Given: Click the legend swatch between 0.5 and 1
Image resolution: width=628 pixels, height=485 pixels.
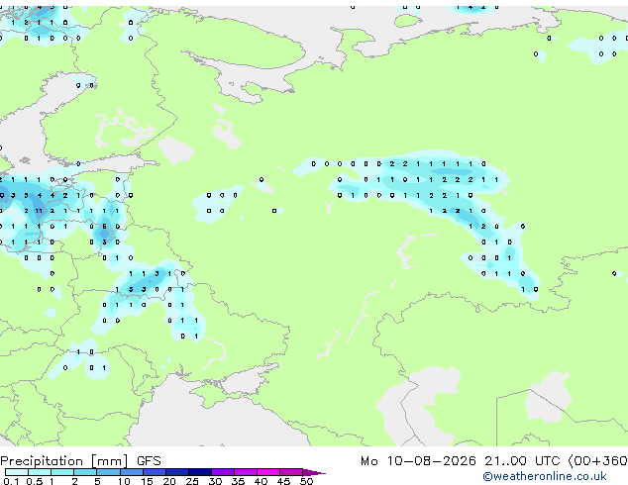Looking at the screenshot, I should point(40,472).
